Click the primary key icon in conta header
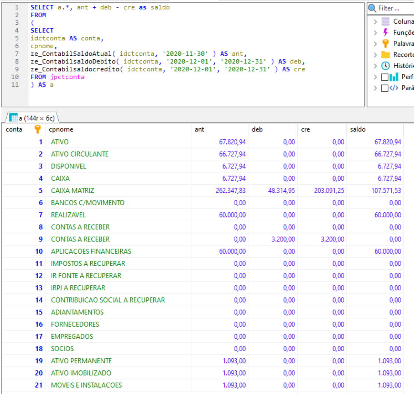The image size is (414, 394). coord(37,129)
